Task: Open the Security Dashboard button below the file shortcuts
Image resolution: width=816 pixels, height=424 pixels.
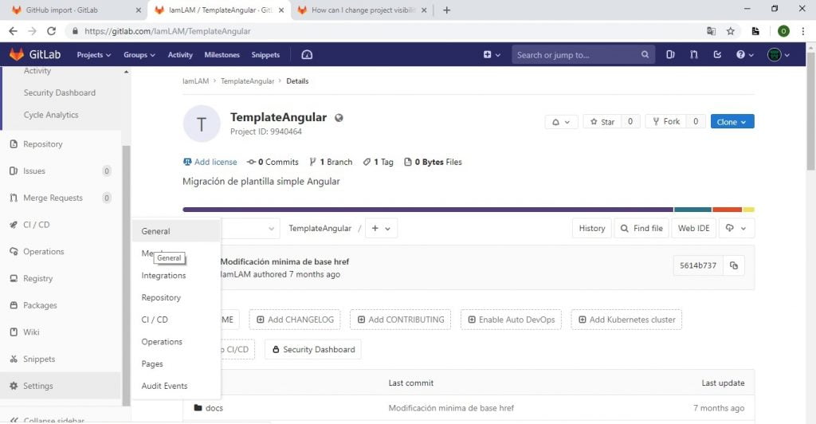Action: point(313,350)
